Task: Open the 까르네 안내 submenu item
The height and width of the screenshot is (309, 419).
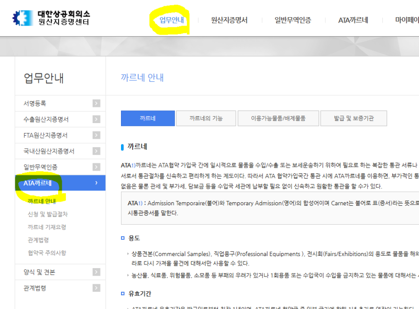Action: click(x=42, y=201)
